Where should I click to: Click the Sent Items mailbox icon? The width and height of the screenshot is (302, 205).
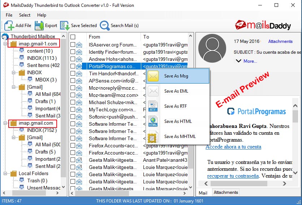click(x=22, y=65)
